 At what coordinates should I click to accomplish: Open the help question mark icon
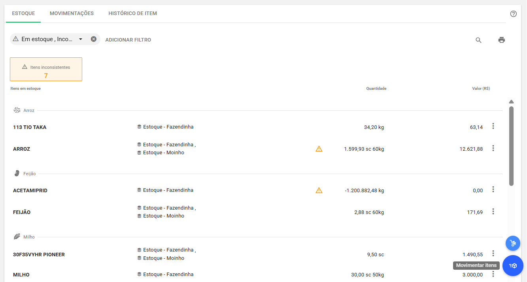(x=513, y=14)
